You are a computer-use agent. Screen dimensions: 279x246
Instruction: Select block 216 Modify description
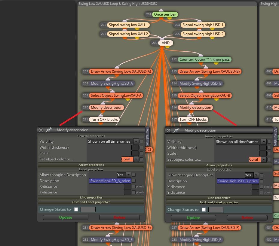coord(195,108)
